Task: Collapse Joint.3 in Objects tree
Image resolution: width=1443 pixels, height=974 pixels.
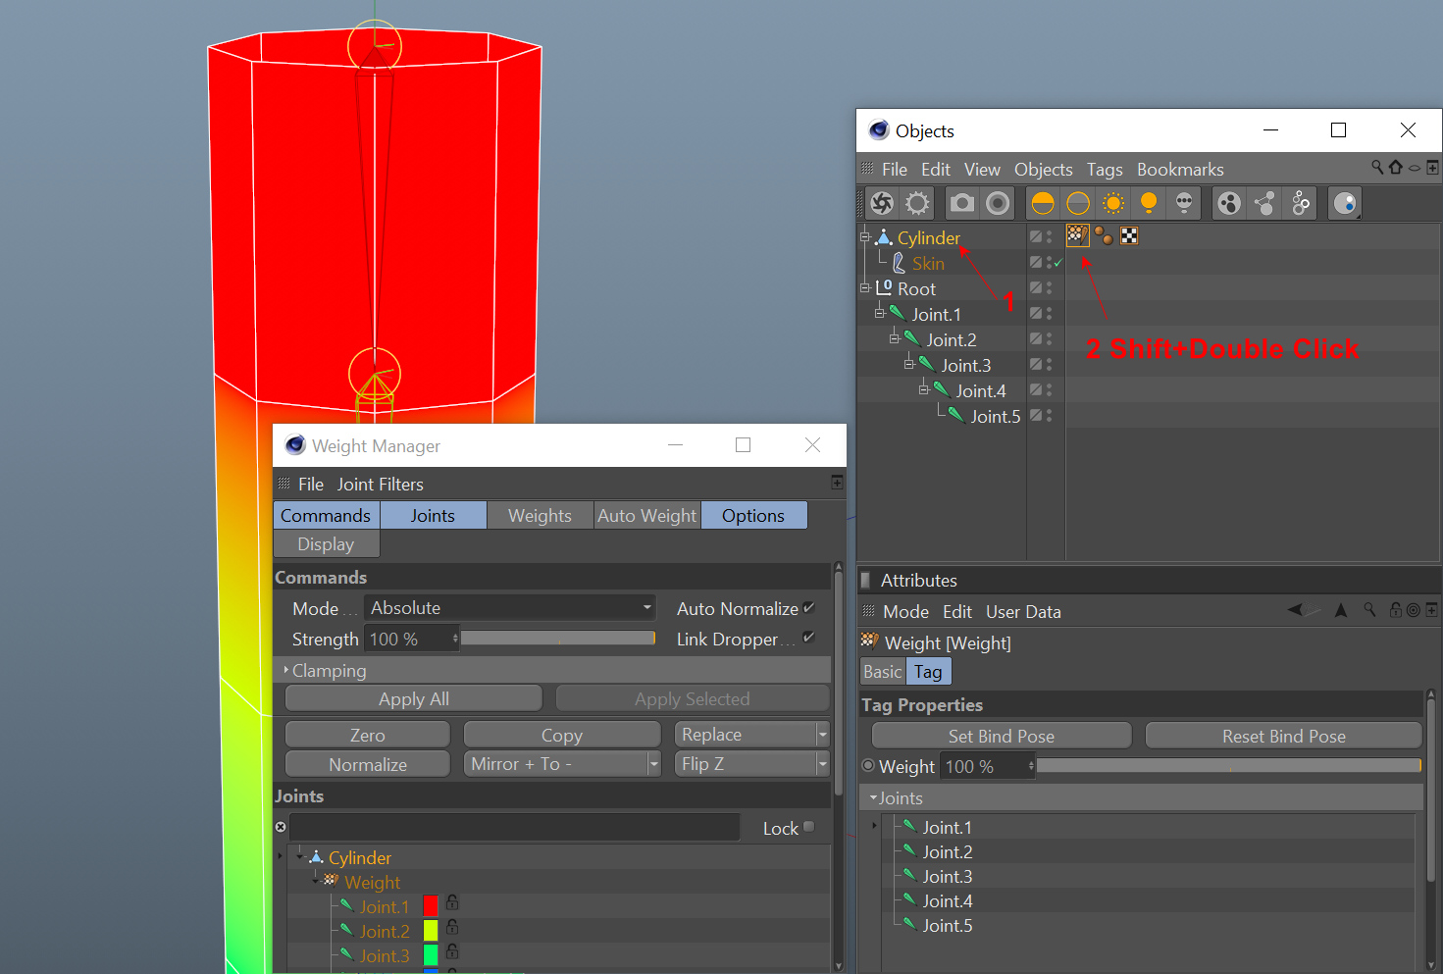Action: [x=909, y=364]
